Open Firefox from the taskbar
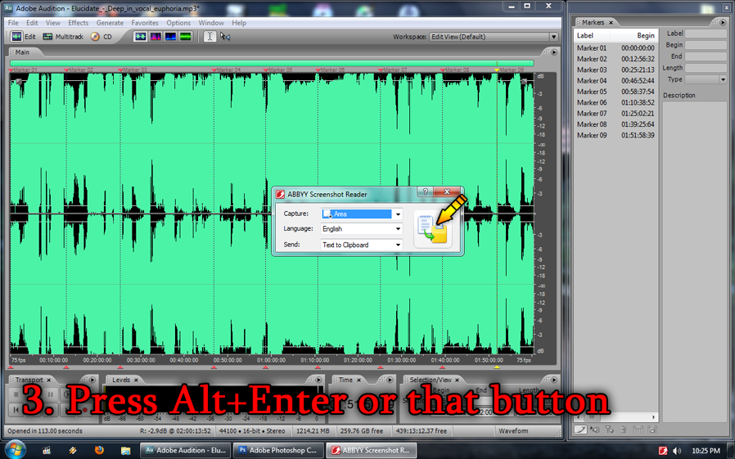Image resolution: width=735 pixels, height=459 pixels. point(99,450)
